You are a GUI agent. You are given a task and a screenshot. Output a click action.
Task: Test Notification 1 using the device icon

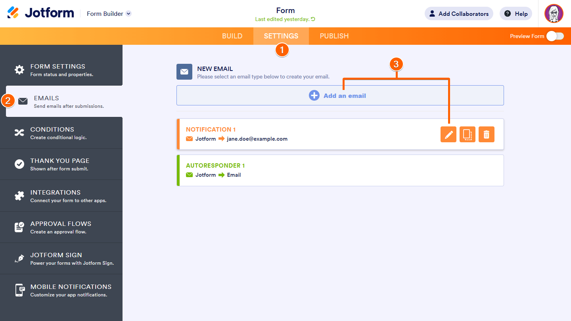pyautogui.click(x=468, y=134)
